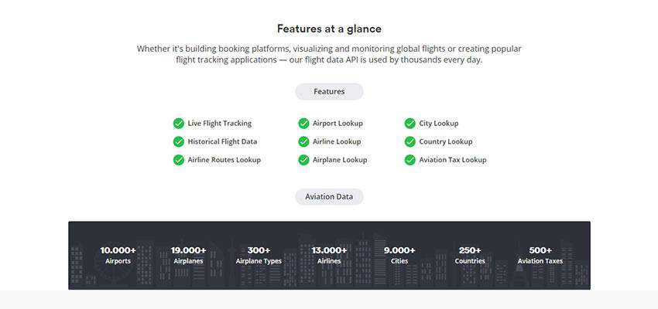Click the 10.000+ Airports statistic
This screenshot has width=658, height=309.
click(x=118, y=255)
